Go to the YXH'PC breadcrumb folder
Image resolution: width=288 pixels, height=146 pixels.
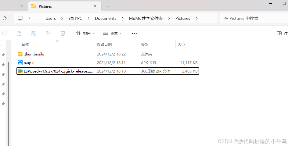coord(75,18)
